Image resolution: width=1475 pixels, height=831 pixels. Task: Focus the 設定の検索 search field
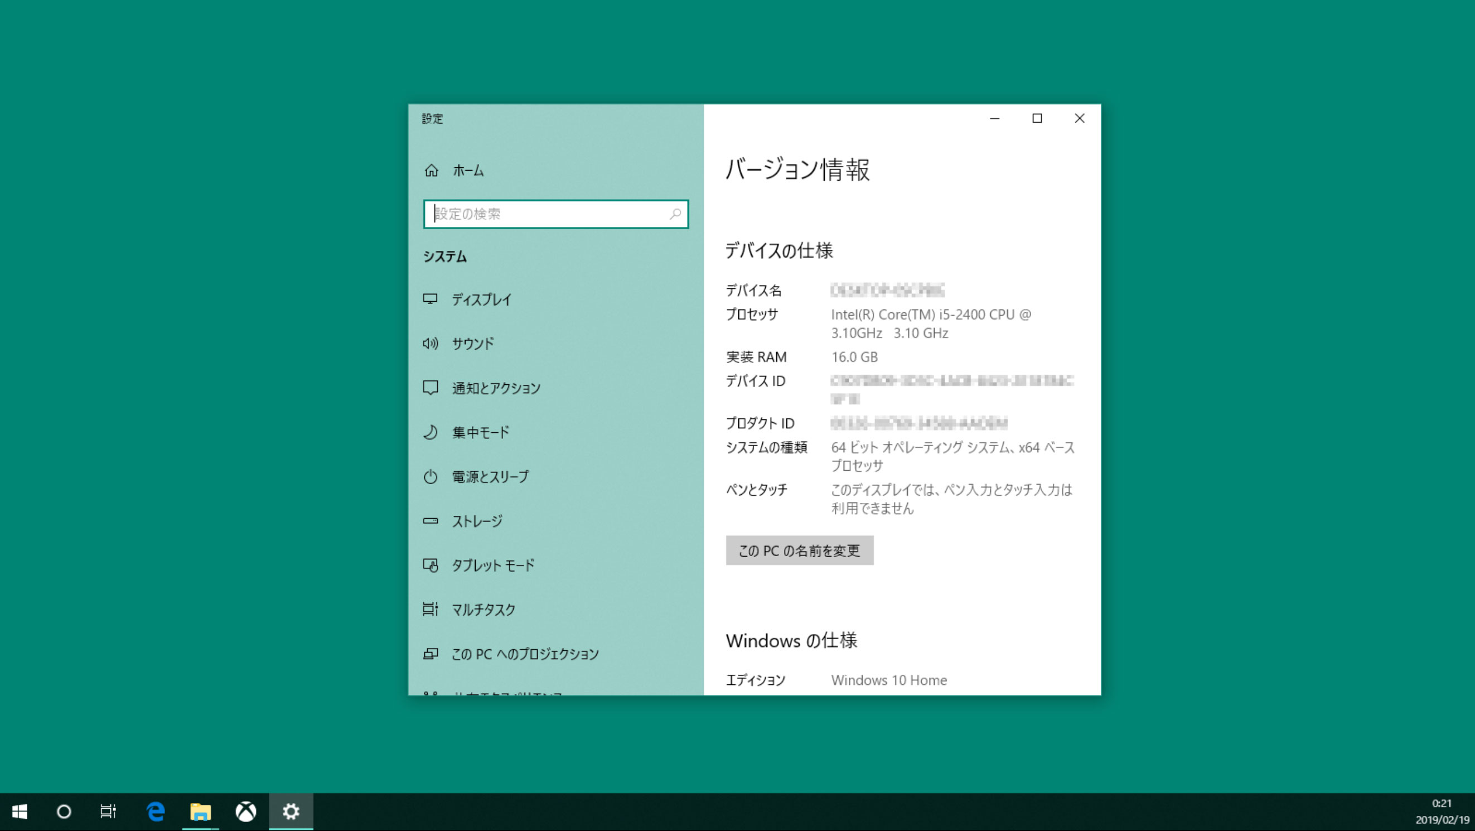pyautogui.click(x=555, y=214)
